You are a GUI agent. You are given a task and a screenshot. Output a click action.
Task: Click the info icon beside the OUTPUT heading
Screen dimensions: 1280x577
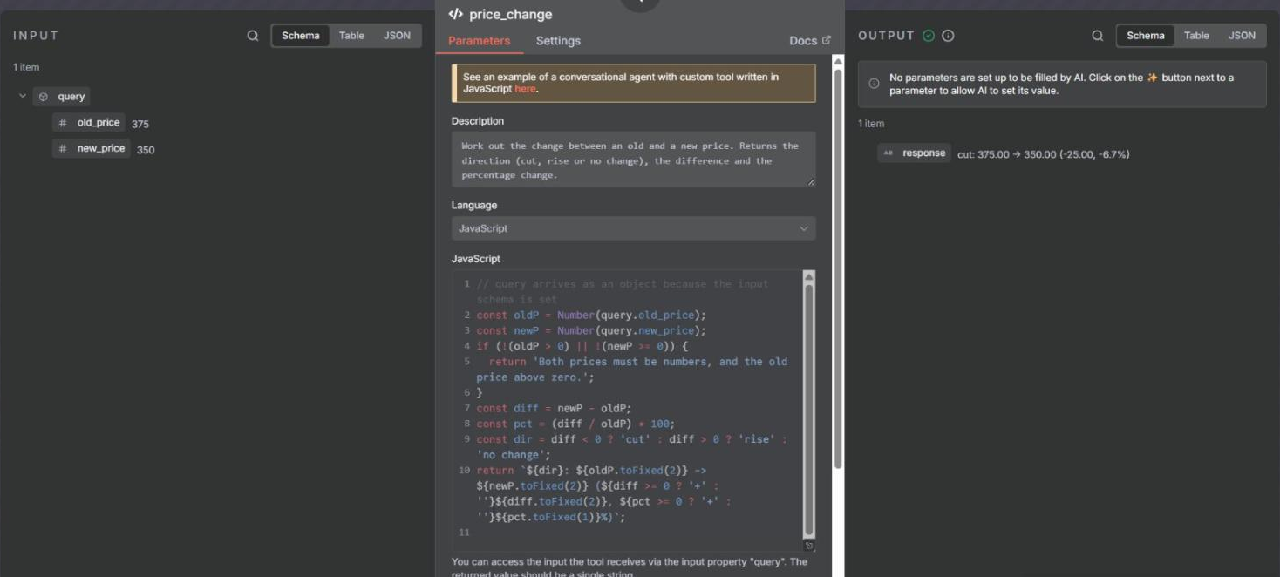tap(948, 36)
